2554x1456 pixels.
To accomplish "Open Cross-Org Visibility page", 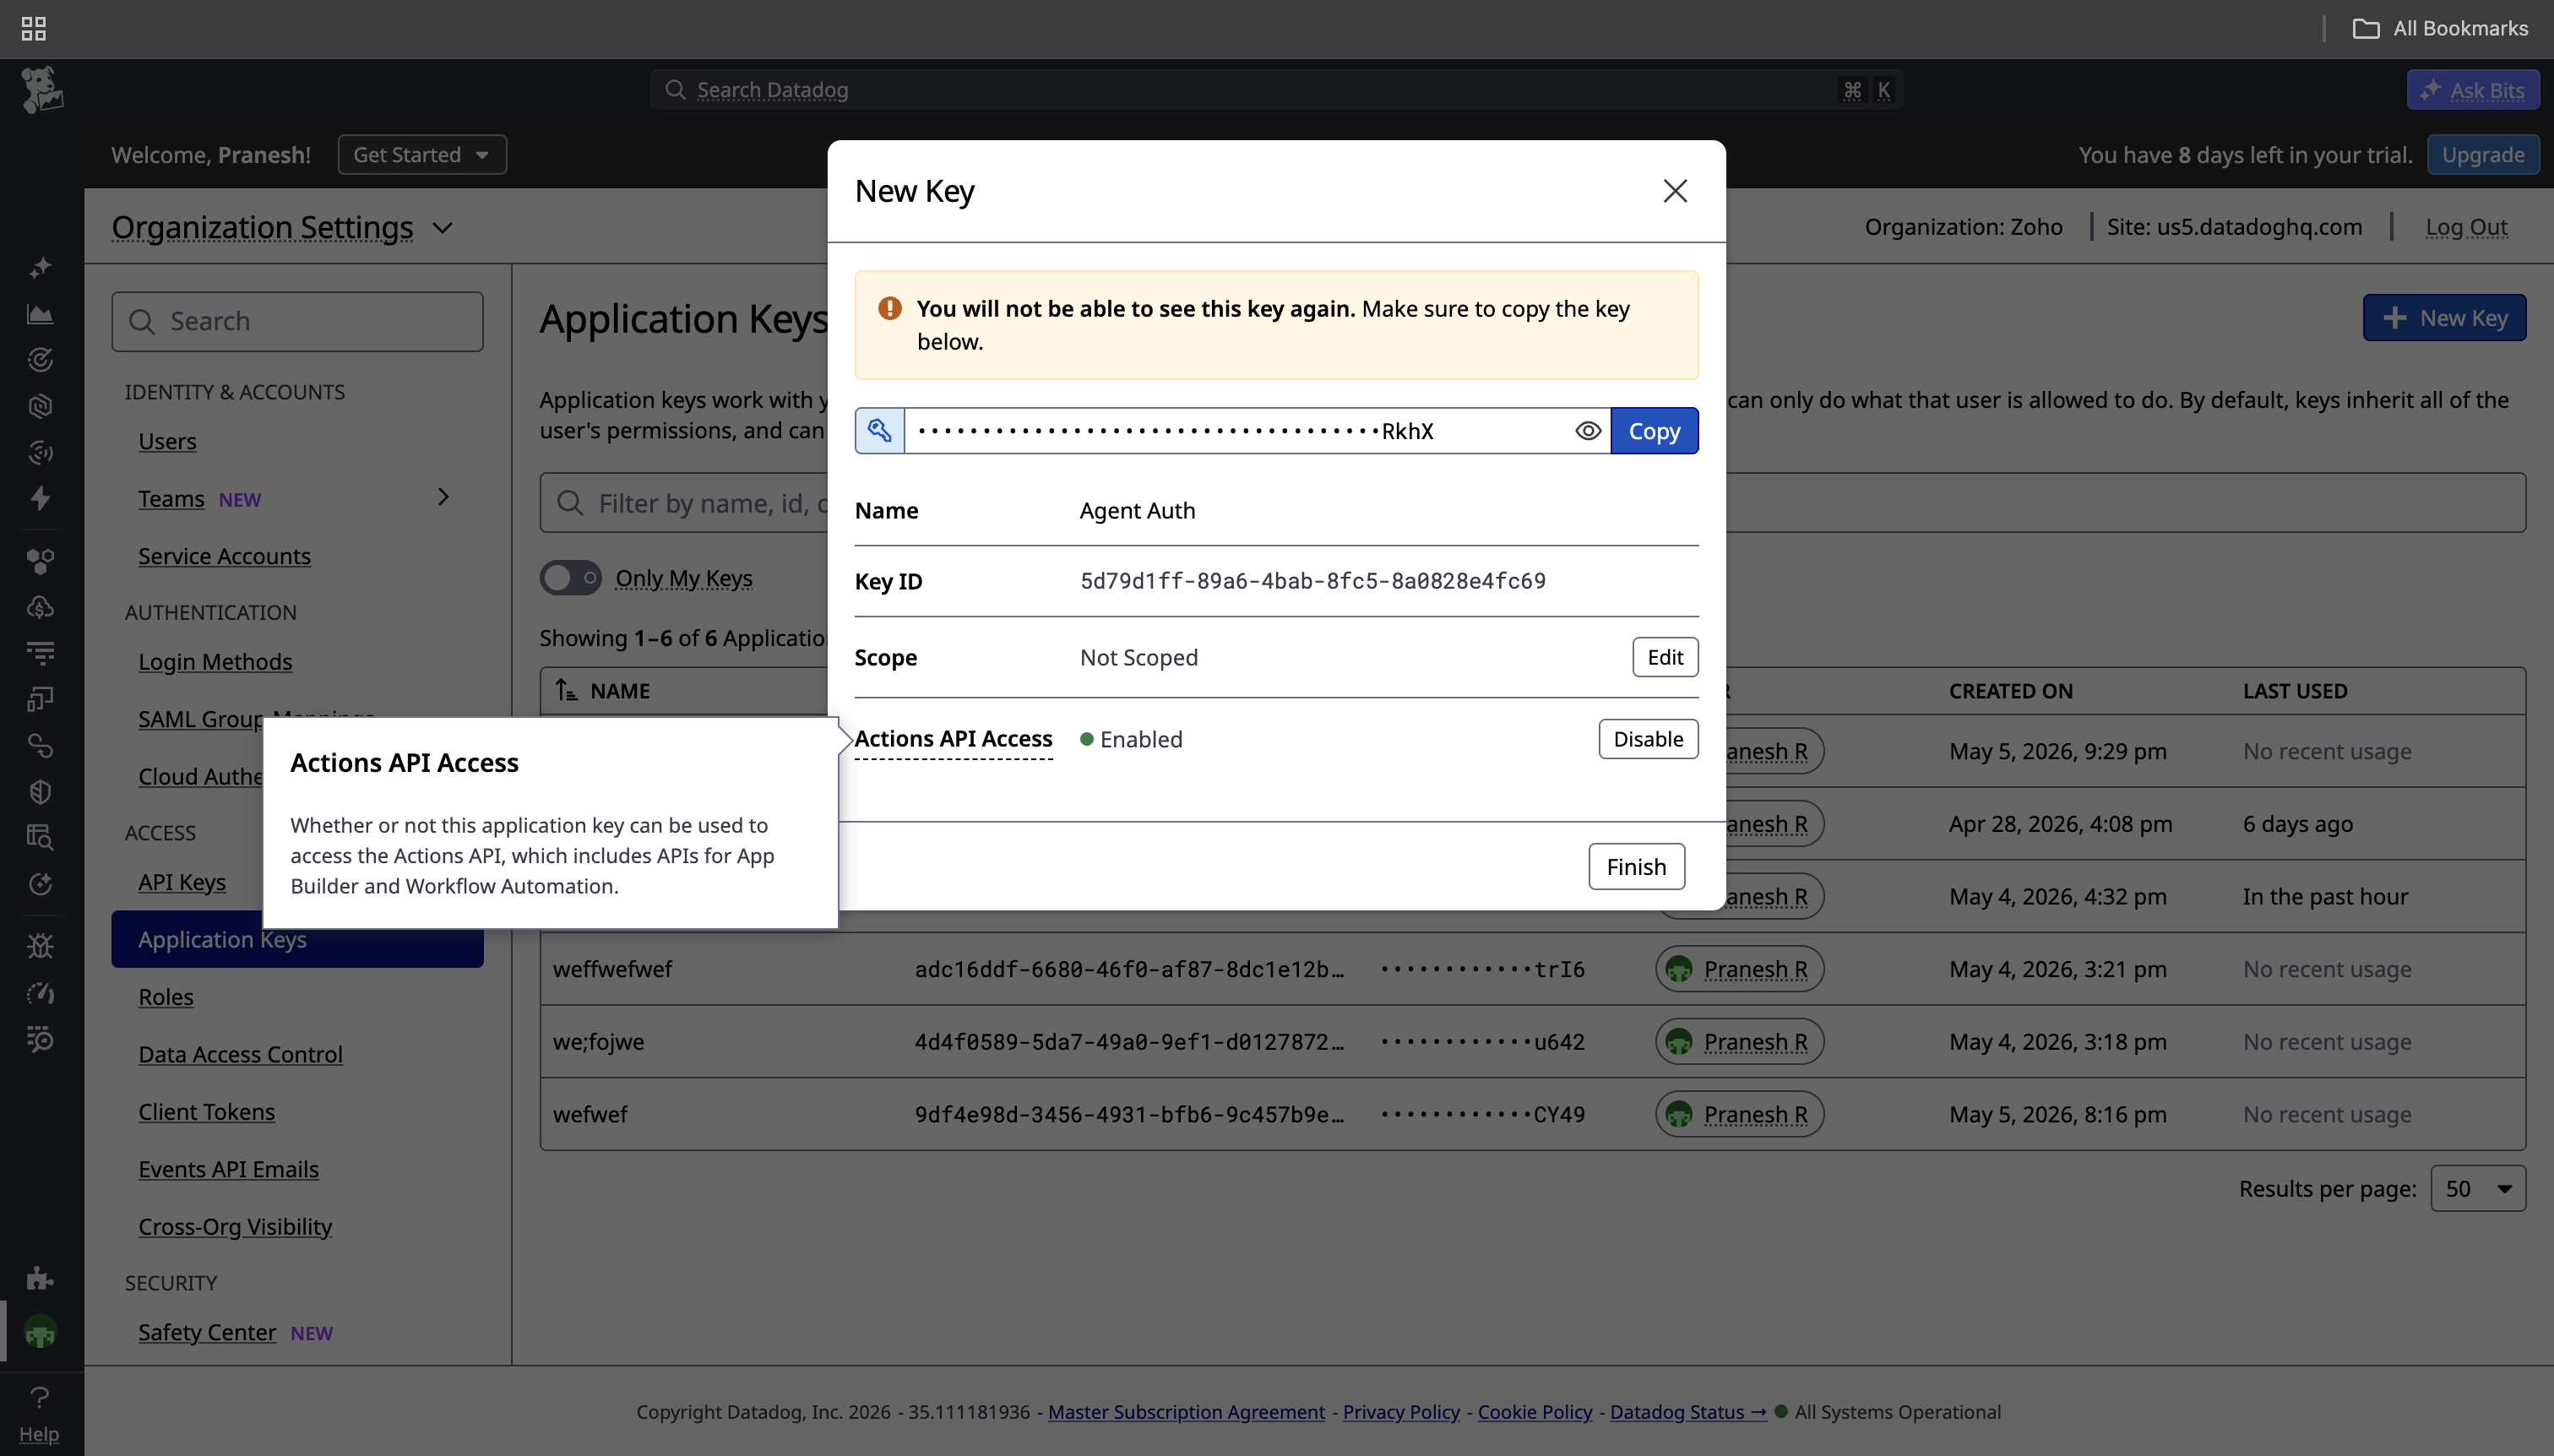I will pyautogui.click(x=235, y=1227).
